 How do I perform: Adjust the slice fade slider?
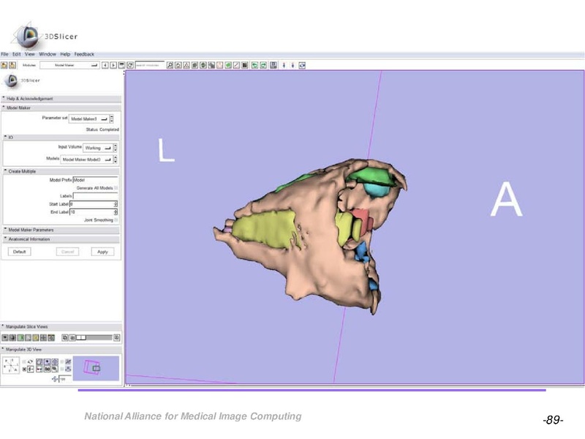[94, 338]
